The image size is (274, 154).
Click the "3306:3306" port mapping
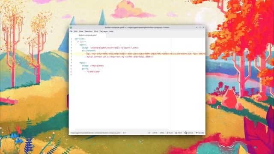(x=93, y=71)
